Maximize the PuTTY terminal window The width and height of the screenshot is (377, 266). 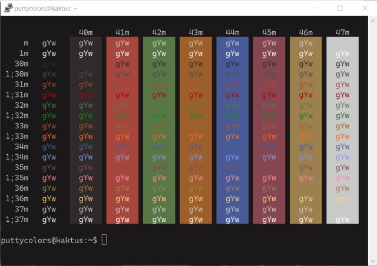[x=340, y=8]
